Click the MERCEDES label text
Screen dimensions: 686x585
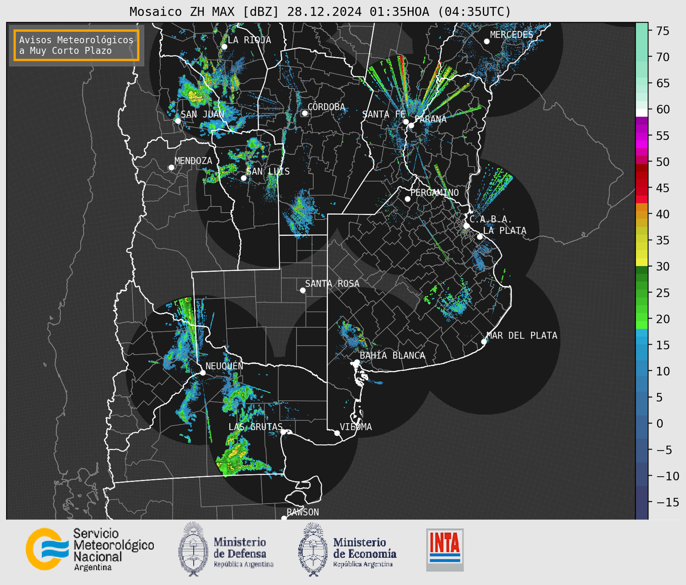tap(512, 35)
